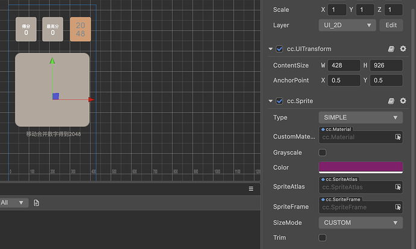Click the SpriteAtlas asset picker icon
The height and width of the screenshot is (249, 416).
click(x=398, y=188)
